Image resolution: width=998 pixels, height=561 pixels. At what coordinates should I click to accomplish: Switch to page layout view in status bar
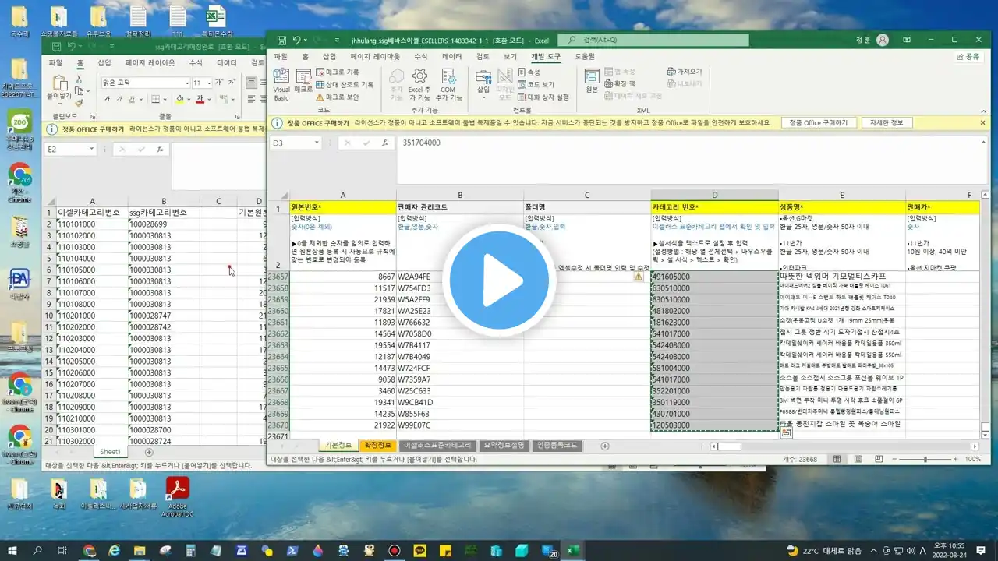(858, 459)
